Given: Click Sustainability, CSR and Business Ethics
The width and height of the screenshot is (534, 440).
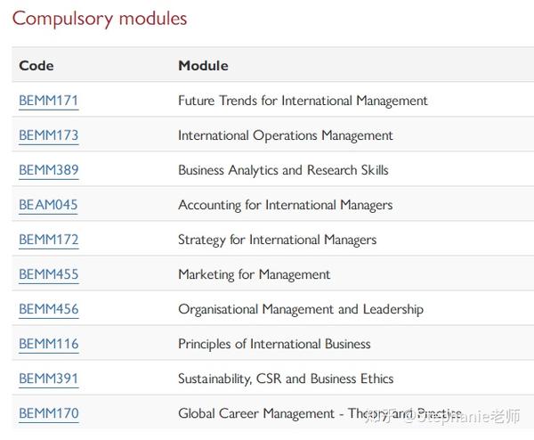Looking at the screenshot, I should (x=286, y=379).
